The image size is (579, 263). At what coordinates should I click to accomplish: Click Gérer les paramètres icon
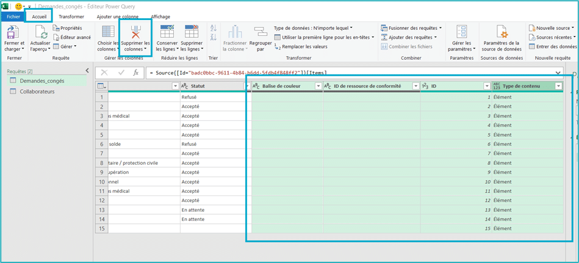click(462, 32)
